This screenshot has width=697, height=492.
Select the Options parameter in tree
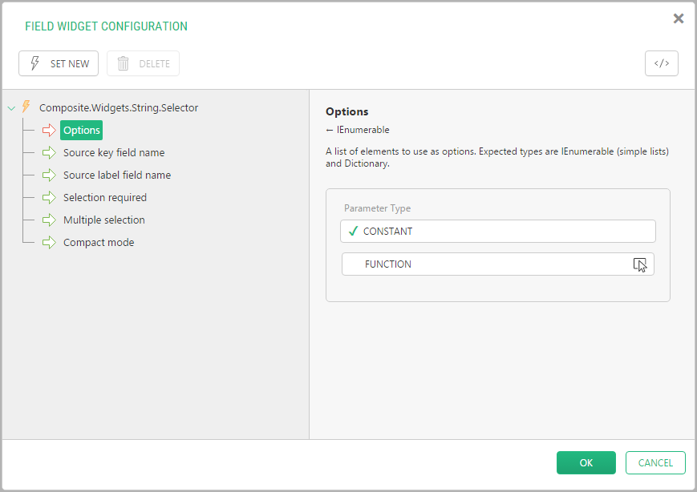pyautogui.click(x=82, y=130)
